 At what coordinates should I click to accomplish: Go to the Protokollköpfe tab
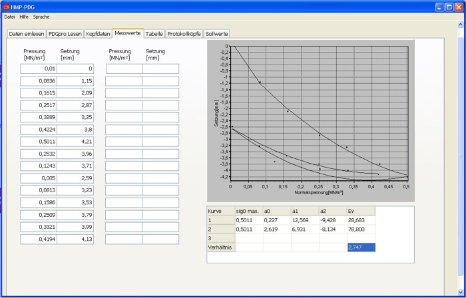coord(184,34)
